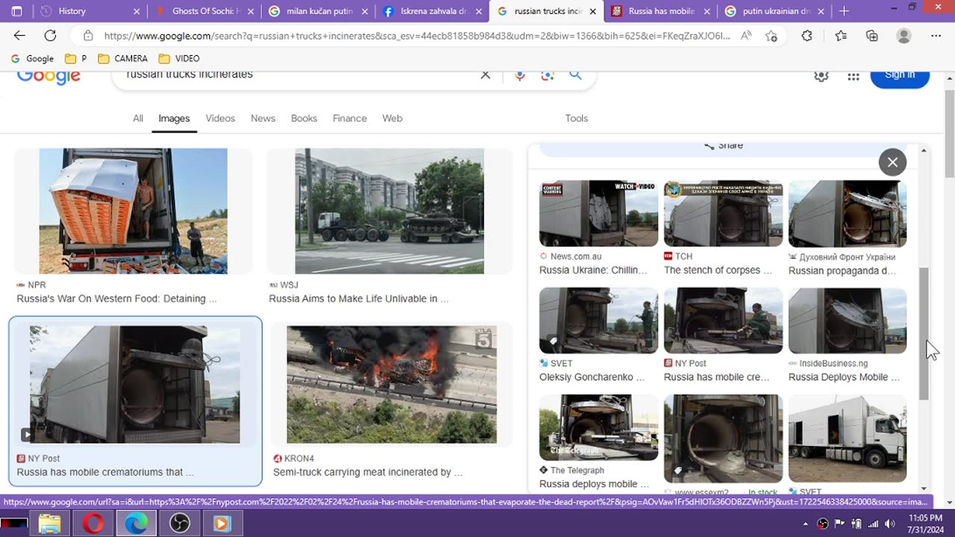The height and width of the screenshot is (537, 955).
Task: Open the Google apps grid
Action: click(854, 76)
